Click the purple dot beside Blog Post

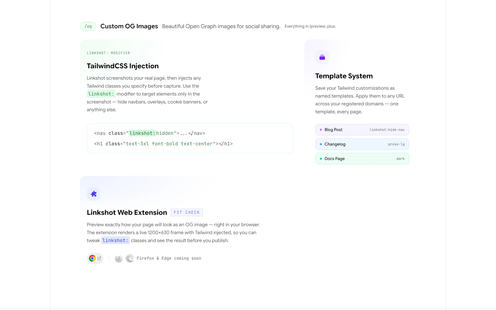(x=320, y=129)
